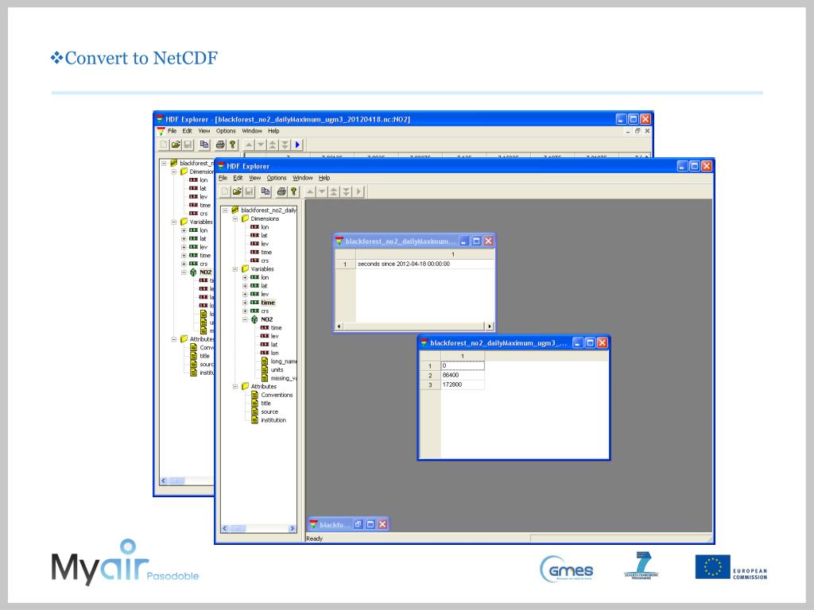Viewport: 814px width, 610px height.
Task: Click the Help question mark icon in front toolbar
Action: [x=293, y=191]
